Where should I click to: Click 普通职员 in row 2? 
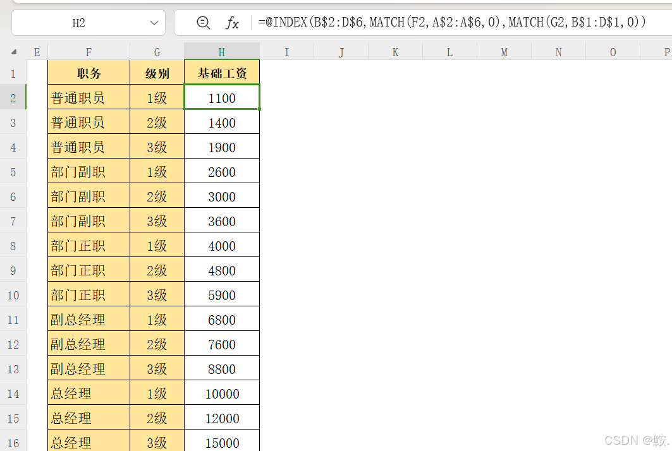[x=89, y=97]
